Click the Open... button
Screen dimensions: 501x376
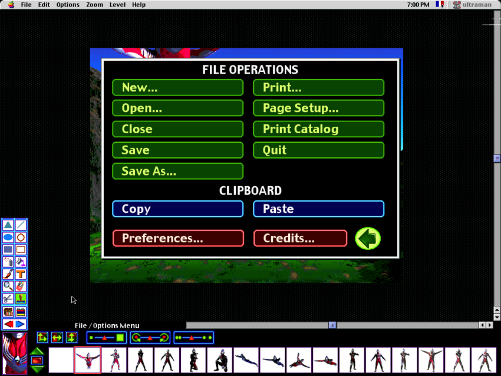pyautogui.click(x=177, y=108)
